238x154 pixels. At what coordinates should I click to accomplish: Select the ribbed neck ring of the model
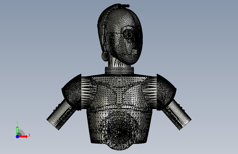tap(119, 70)
